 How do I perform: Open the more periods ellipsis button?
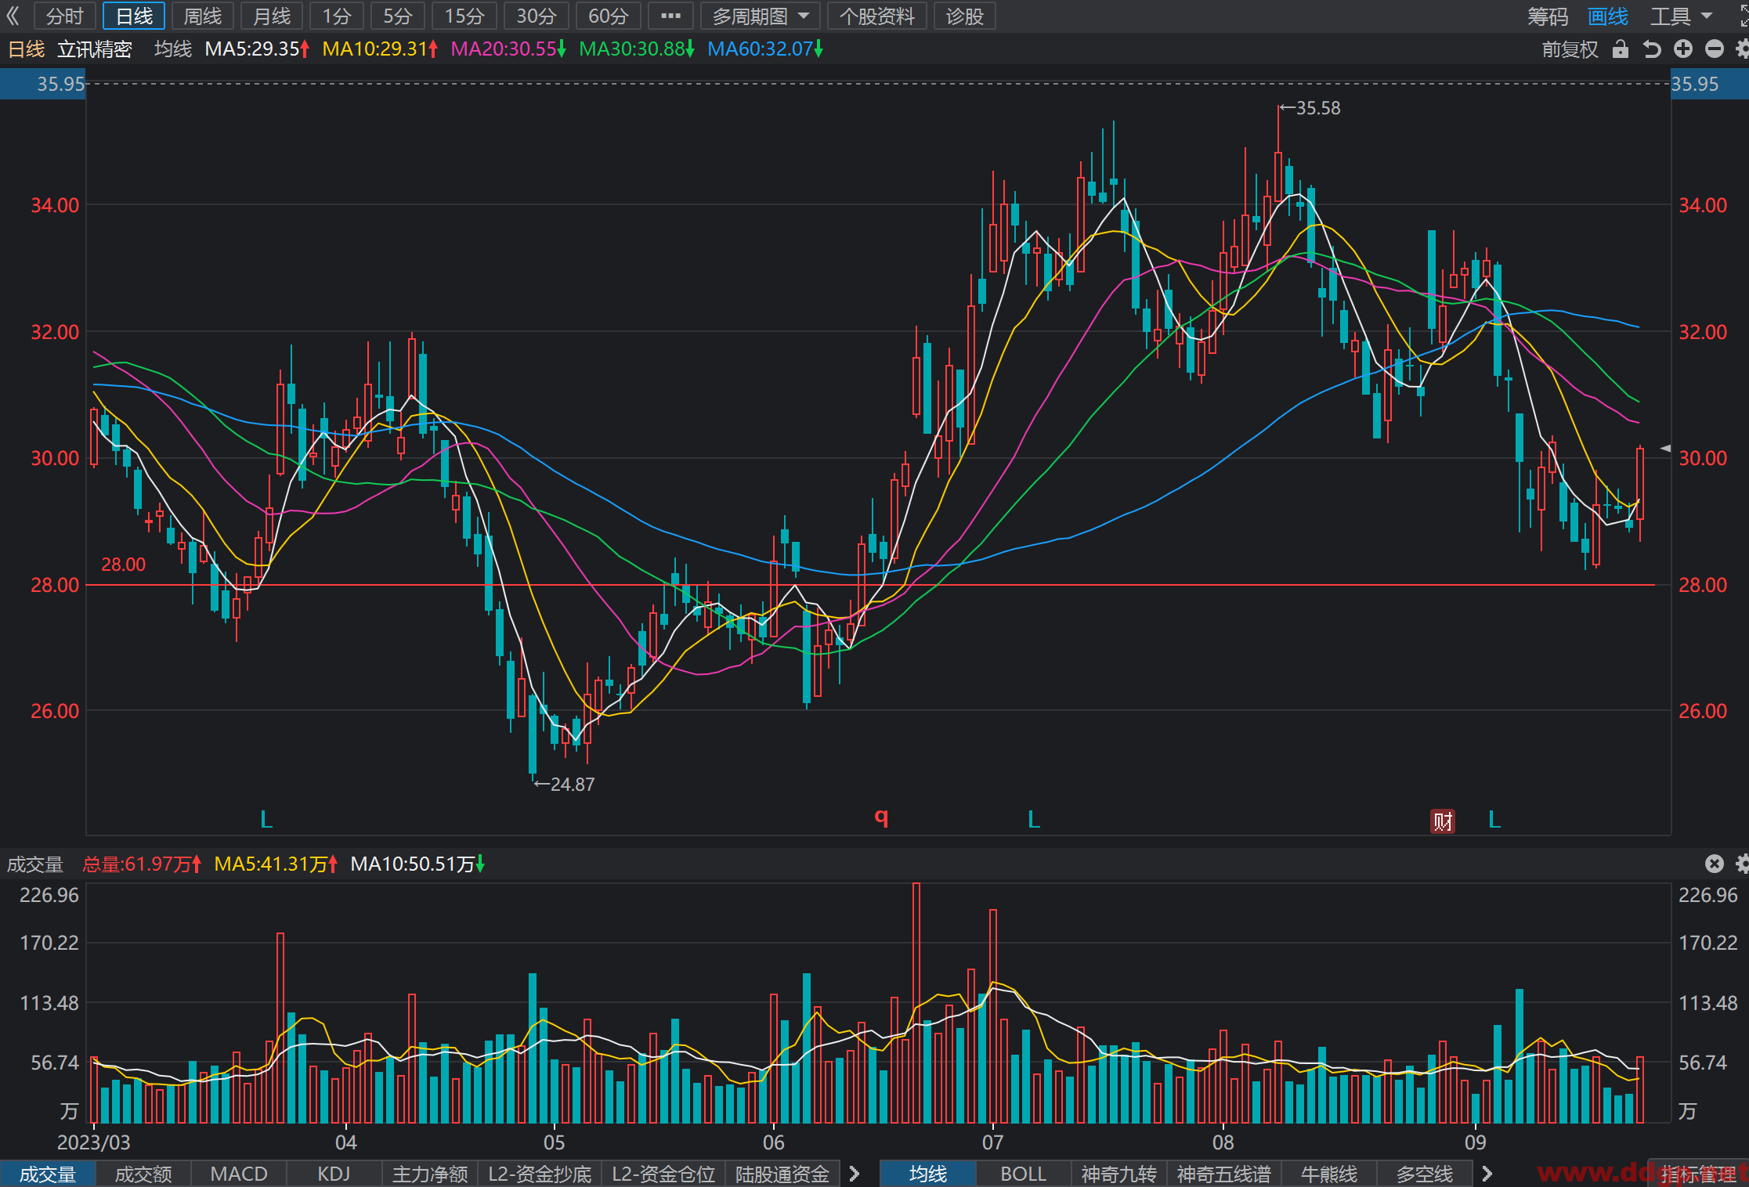[670, 16]
